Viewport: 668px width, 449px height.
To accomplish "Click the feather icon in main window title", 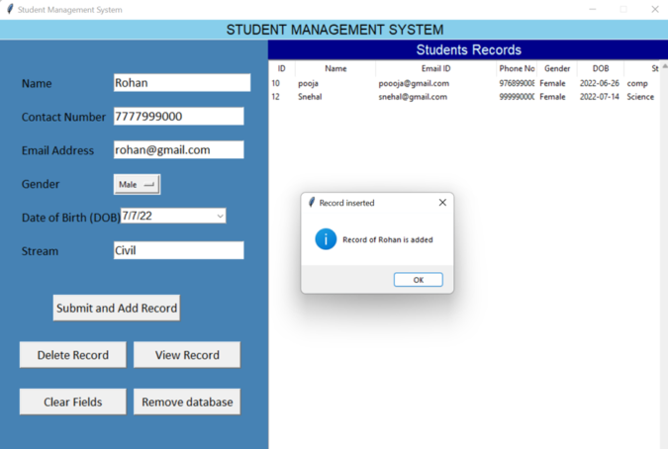I will 10,9.
